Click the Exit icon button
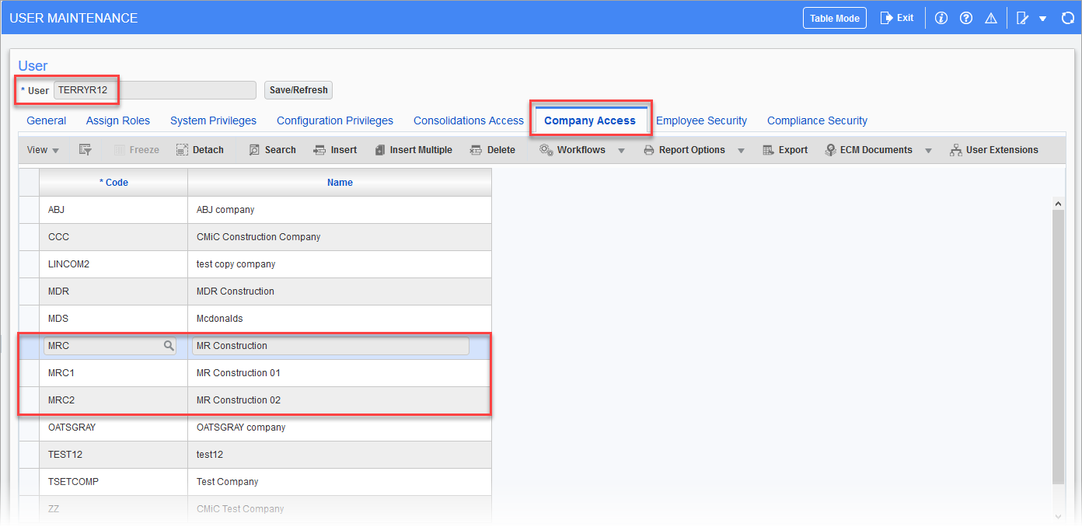The height and width of the screenshot is (527, 1082). 896,18
